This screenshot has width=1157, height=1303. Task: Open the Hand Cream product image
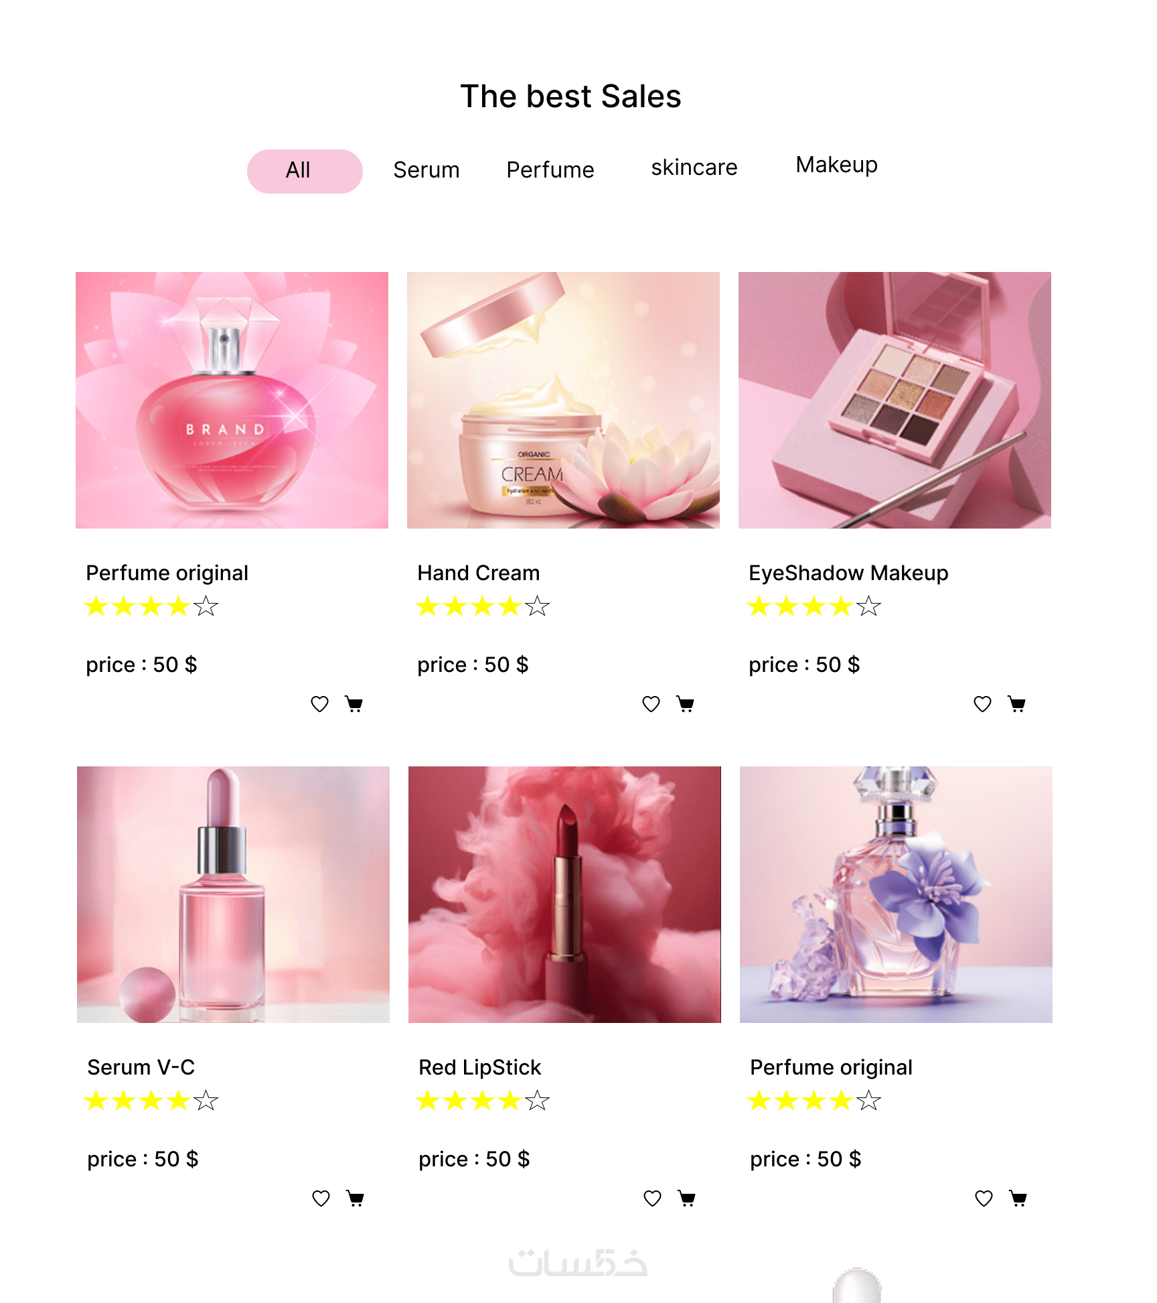click(x=563, y=400)
